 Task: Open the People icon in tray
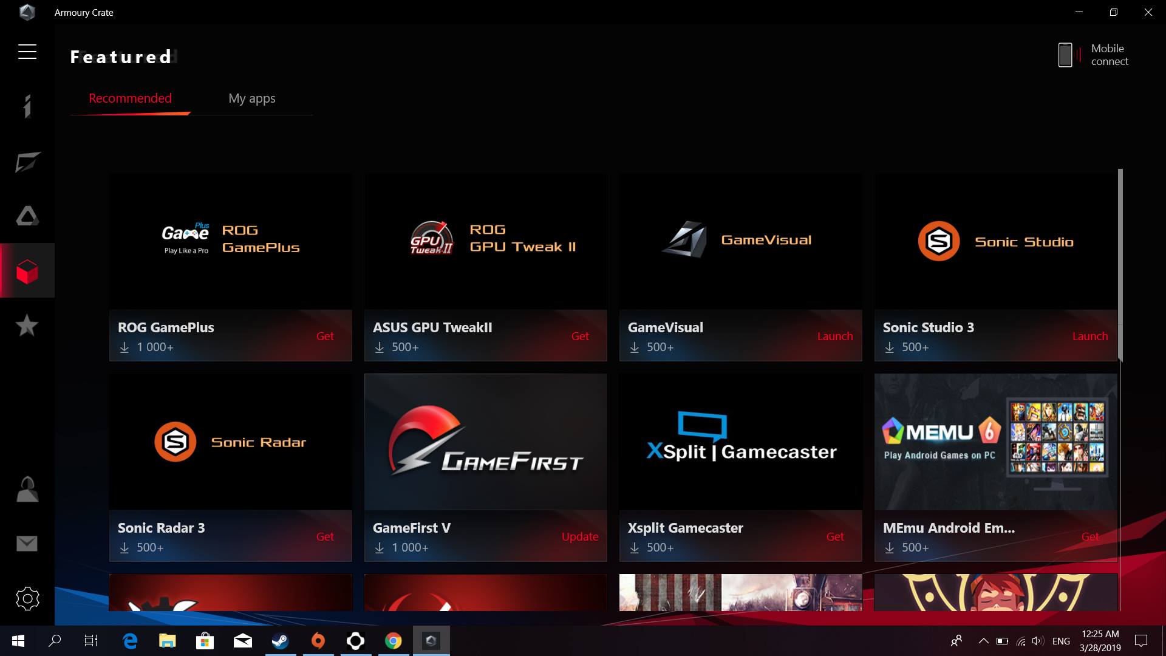click(956, 641)
